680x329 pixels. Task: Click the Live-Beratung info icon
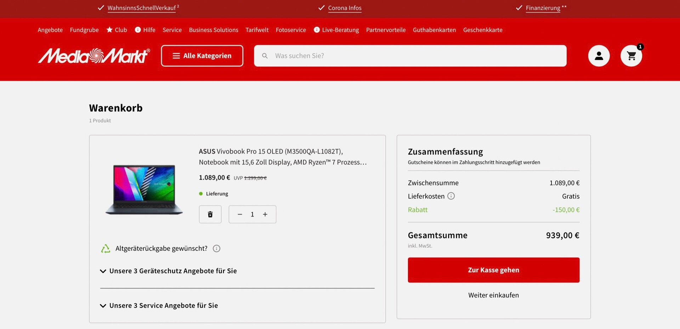click(x=317, y=30)
